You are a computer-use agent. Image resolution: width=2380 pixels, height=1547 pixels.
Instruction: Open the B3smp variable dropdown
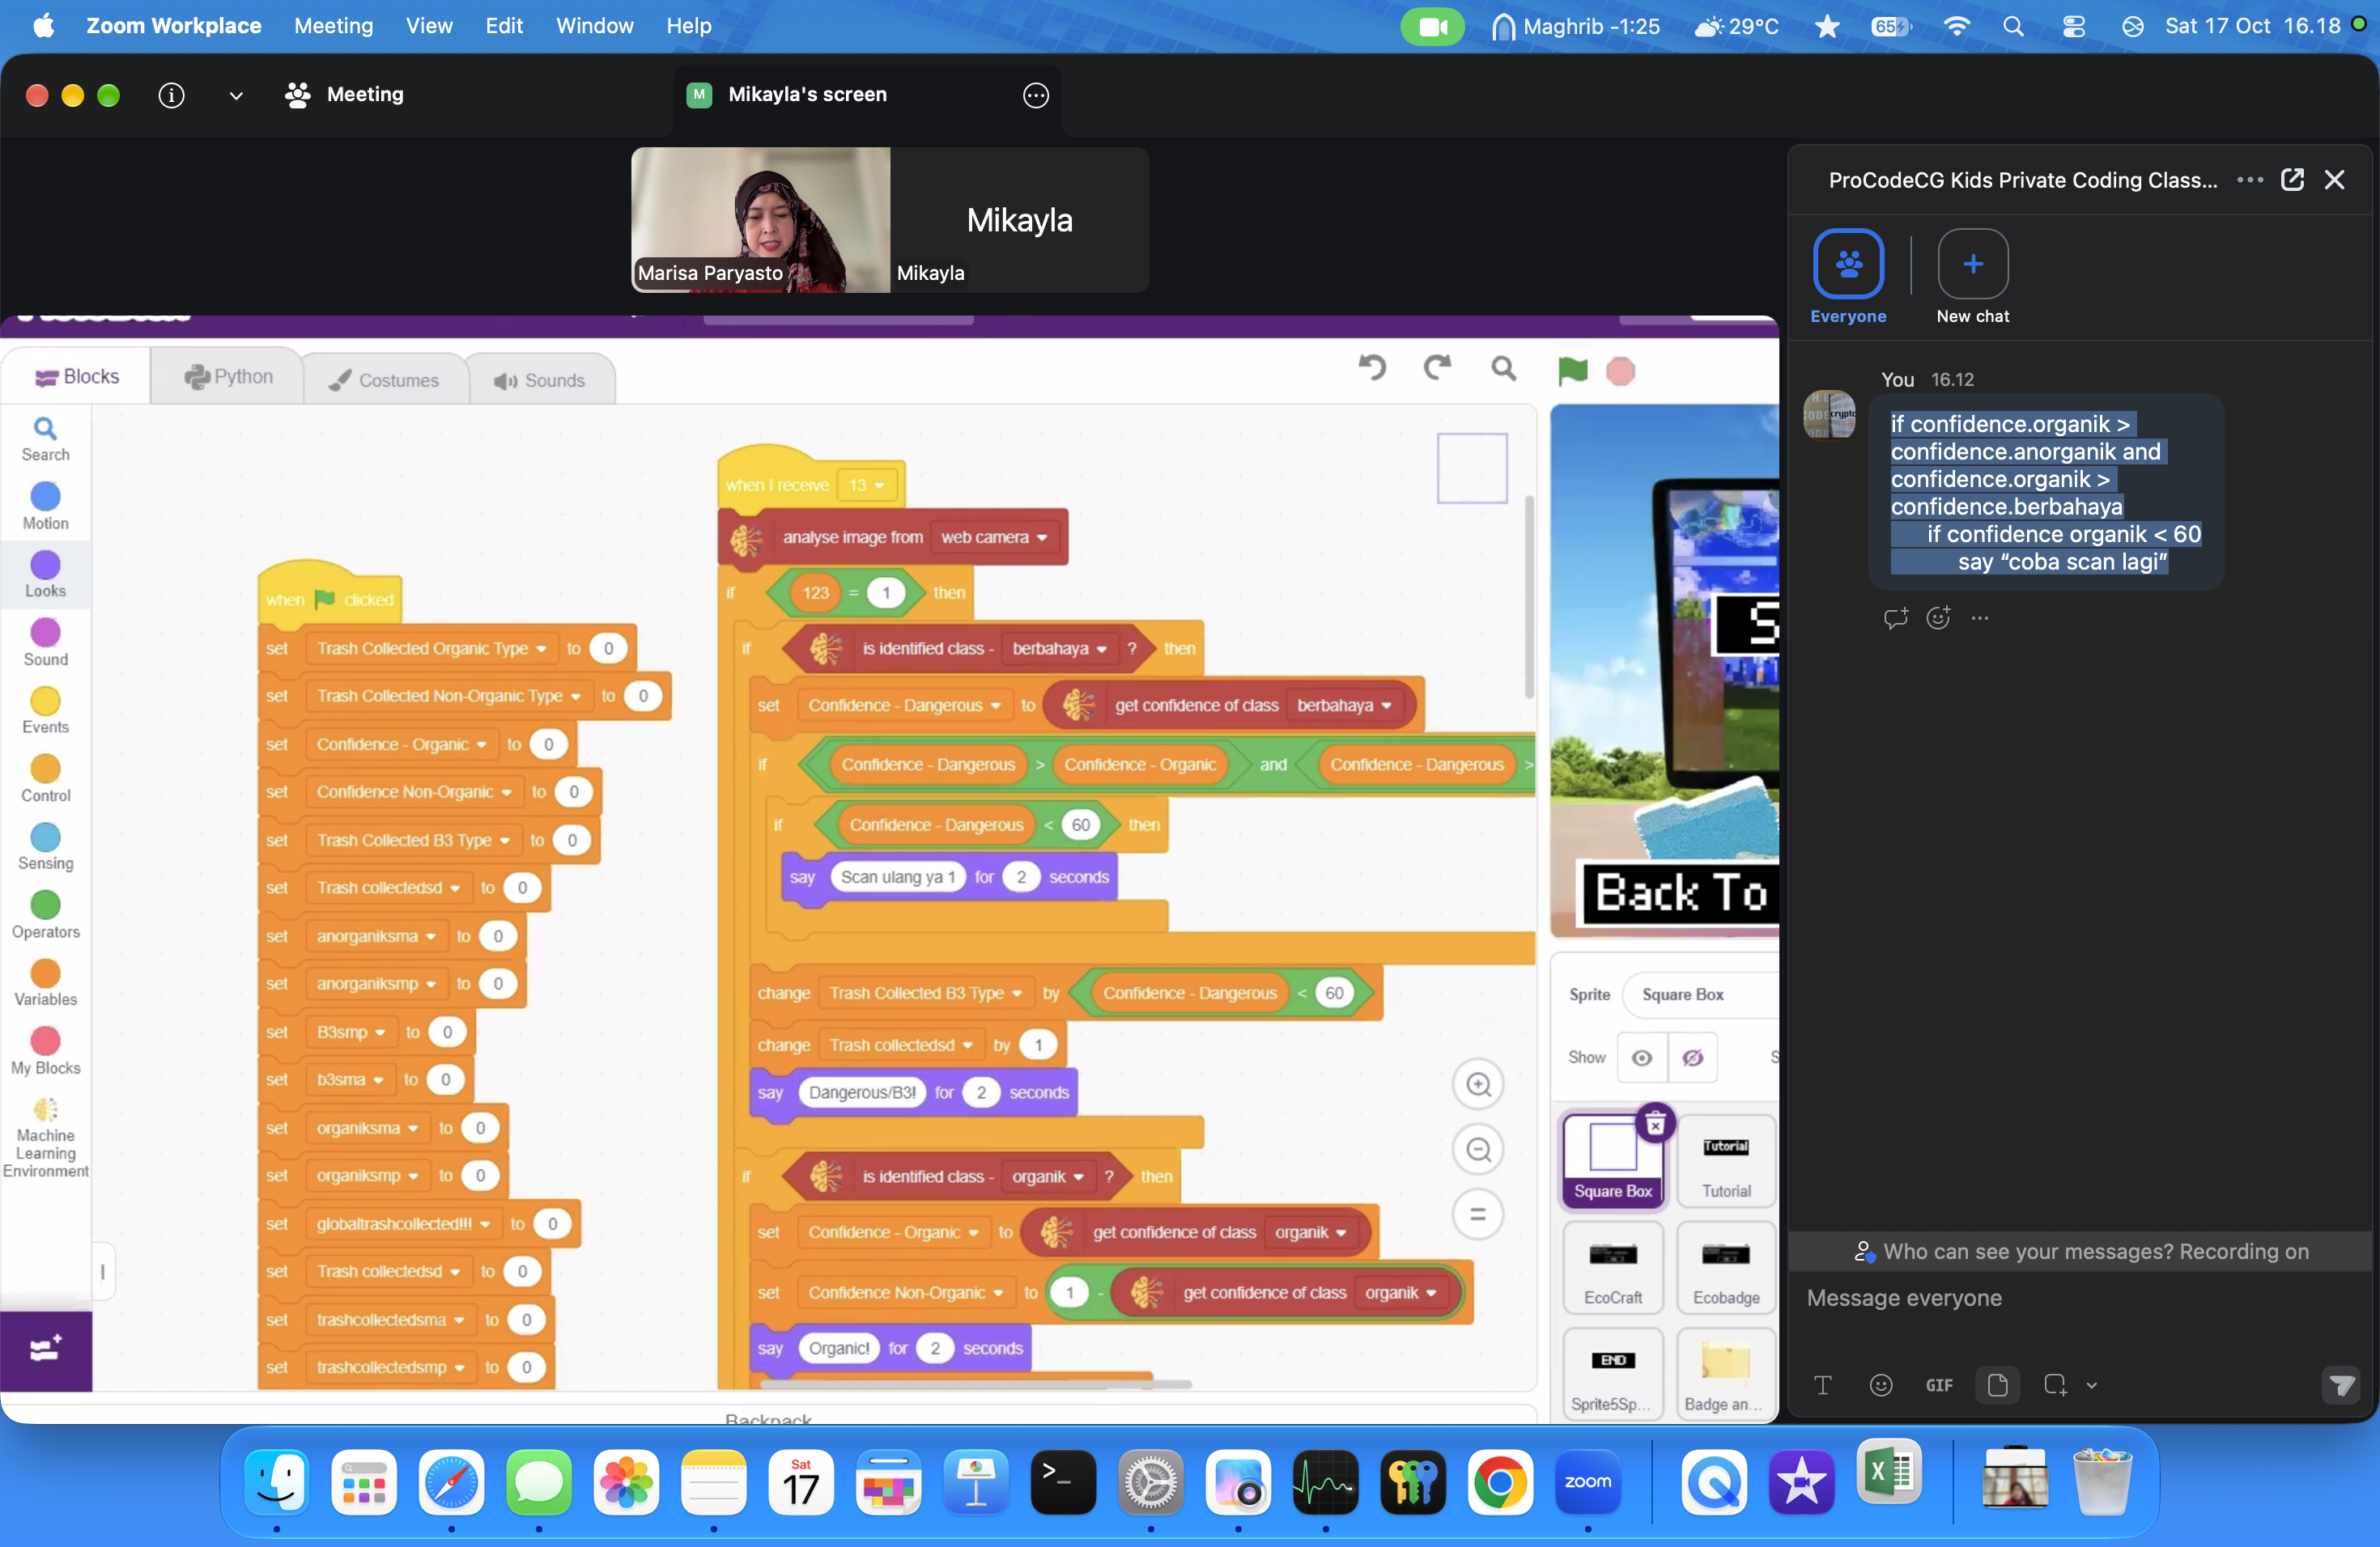click(x=351, y=1032)
